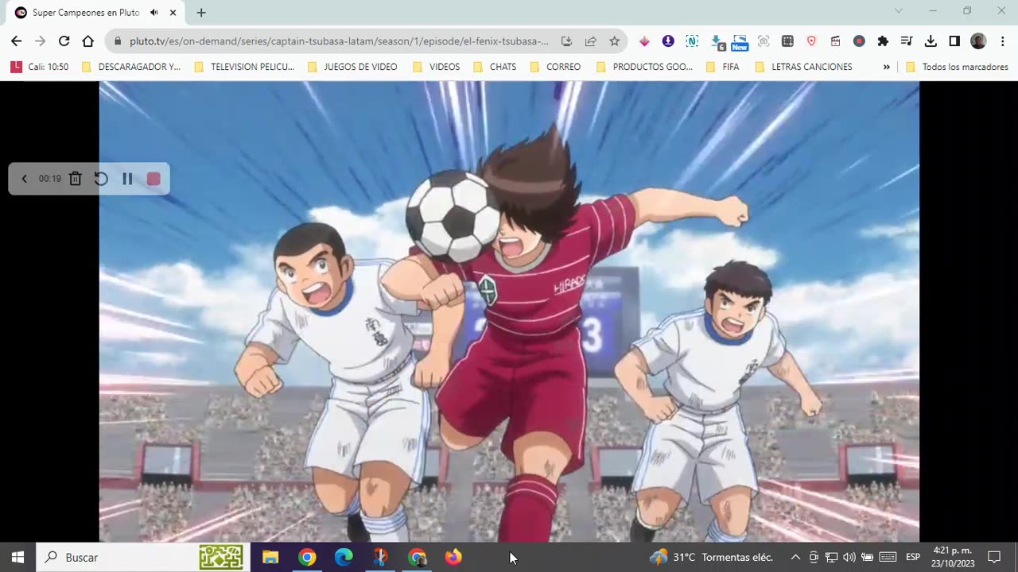Open the teal N capture extension
Image resolution: width=1018 pixels, height=572 pixels.
pos(692,41)
